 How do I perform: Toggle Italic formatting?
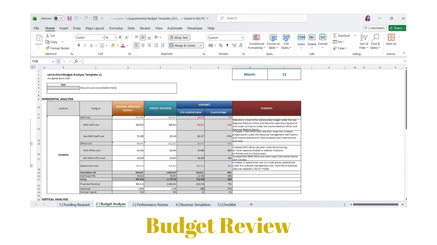[x=85, y=45]
